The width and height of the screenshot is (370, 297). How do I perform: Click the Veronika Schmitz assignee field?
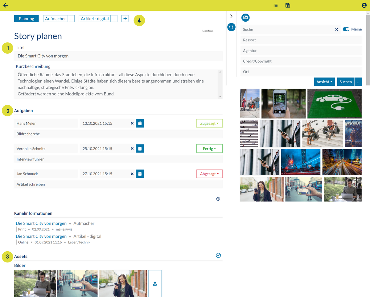[x=46, y=148]
